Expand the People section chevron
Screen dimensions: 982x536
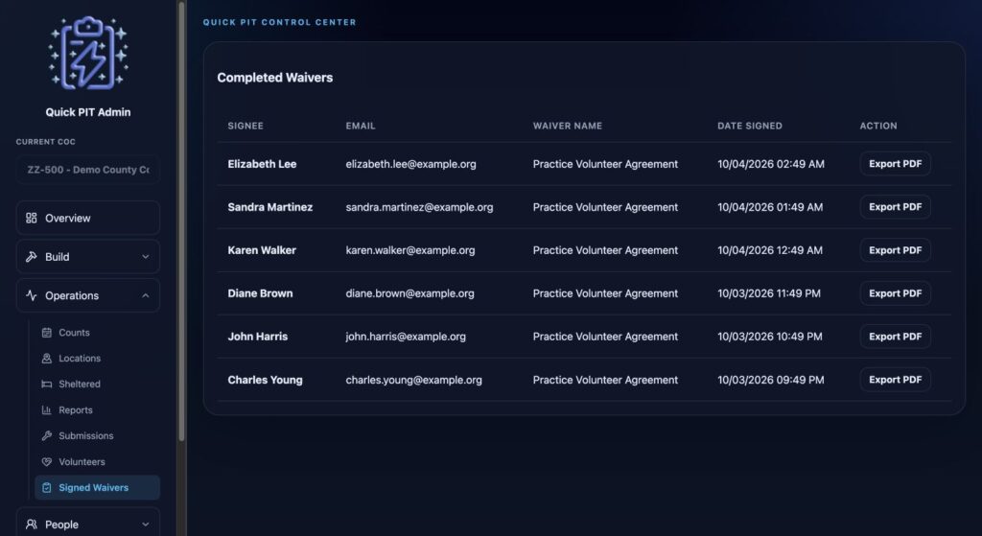click(146, 524)
